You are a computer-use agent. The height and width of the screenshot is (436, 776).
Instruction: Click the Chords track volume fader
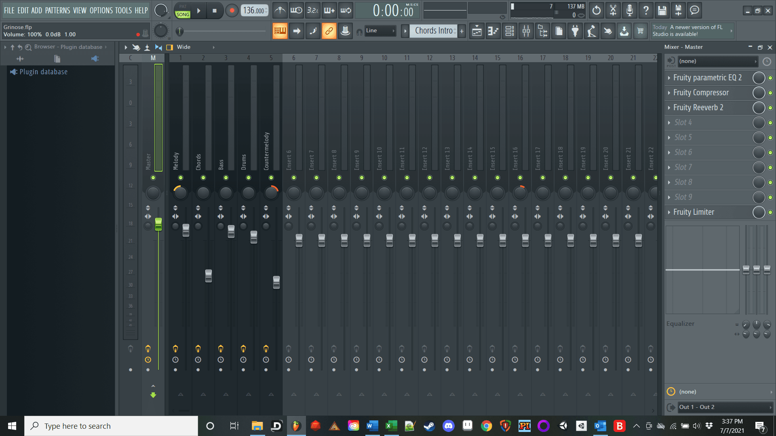[x=209, y=276]
